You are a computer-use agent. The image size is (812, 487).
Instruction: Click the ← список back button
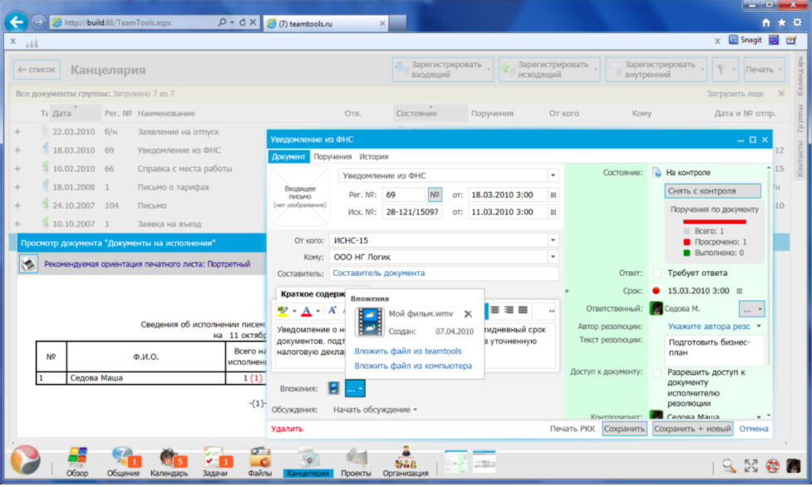point(37,70)
